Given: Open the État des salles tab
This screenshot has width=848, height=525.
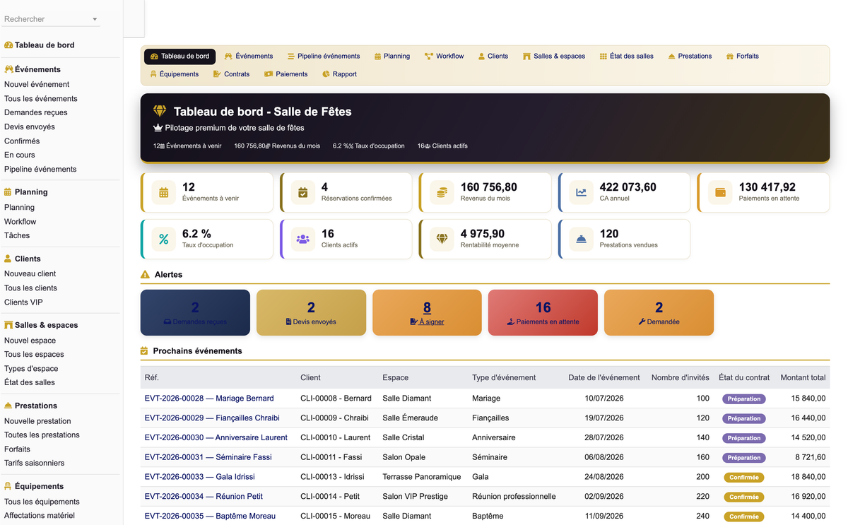Looking at the screenshot, I should click(x=627, y=56).
